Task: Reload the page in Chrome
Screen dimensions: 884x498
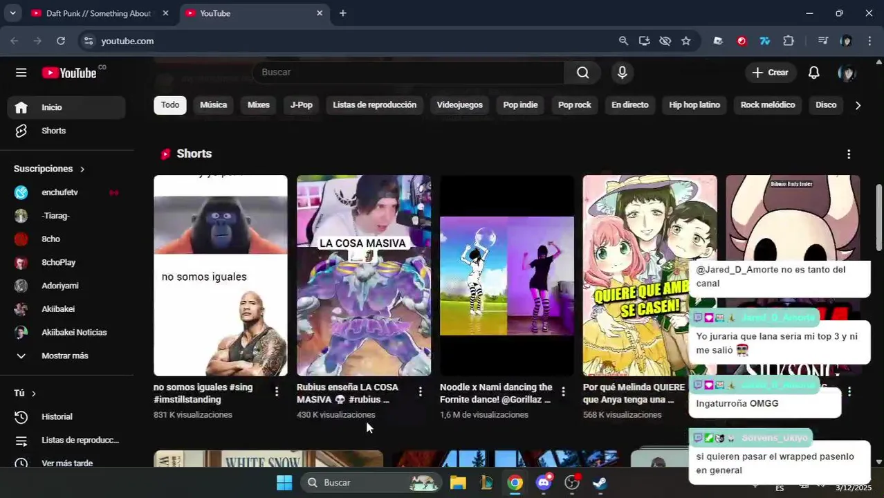Action: point(61,41)
